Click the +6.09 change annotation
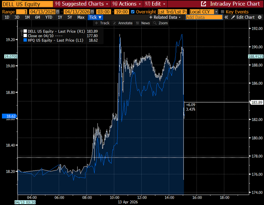The image size is (264, 205). [x=191, y=105]
